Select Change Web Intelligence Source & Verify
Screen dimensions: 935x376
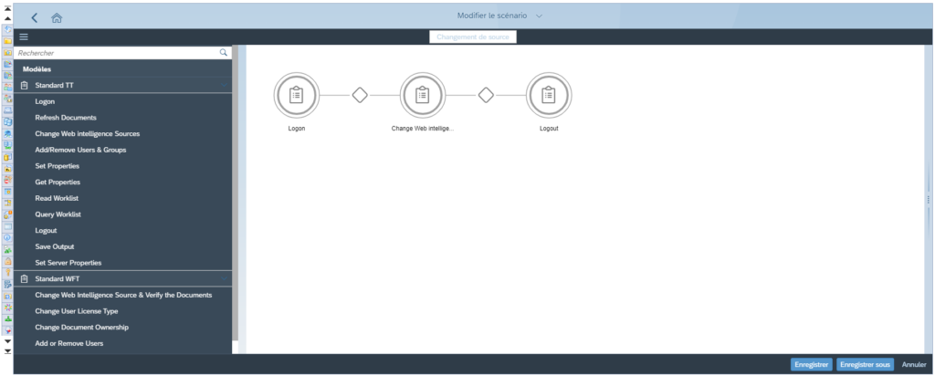(123, 295)
